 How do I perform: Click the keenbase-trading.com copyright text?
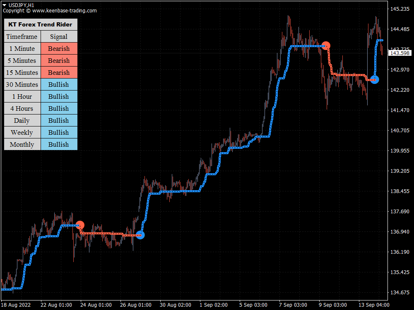coord(50,11)
